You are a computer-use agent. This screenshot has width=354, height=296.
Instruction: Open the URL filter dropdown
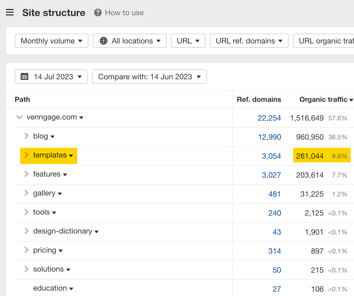(x=188, y=41)
